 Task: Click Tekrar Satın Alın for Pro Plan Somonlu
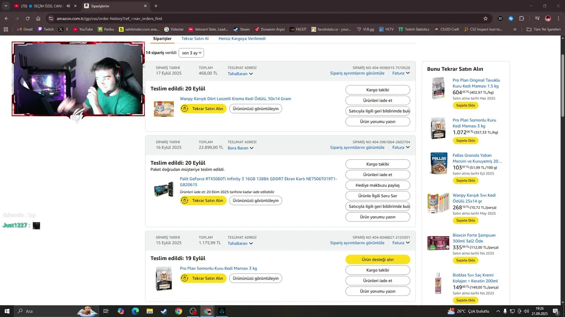click(x=203, y=278)
